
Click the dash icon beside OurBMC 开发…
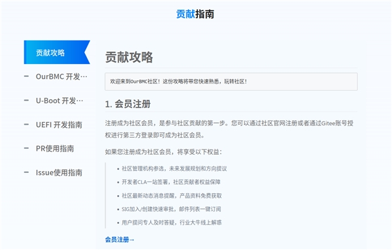(x=26, y=76)
